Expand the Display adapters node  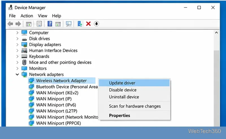point(18,45)
